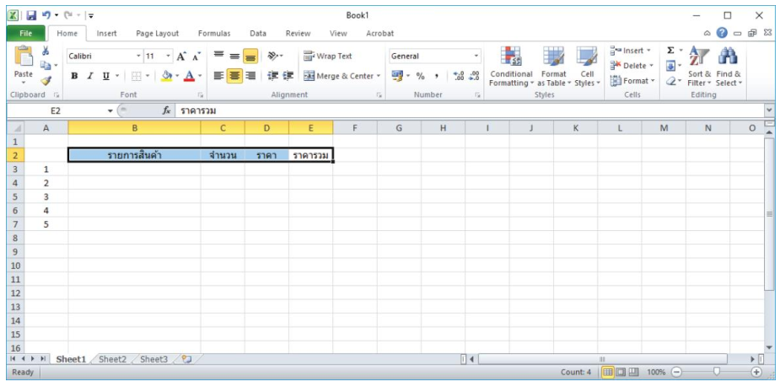Adjust the zoom slider in status bar
This screenshot has height=387, width=780.
(716, 372)
